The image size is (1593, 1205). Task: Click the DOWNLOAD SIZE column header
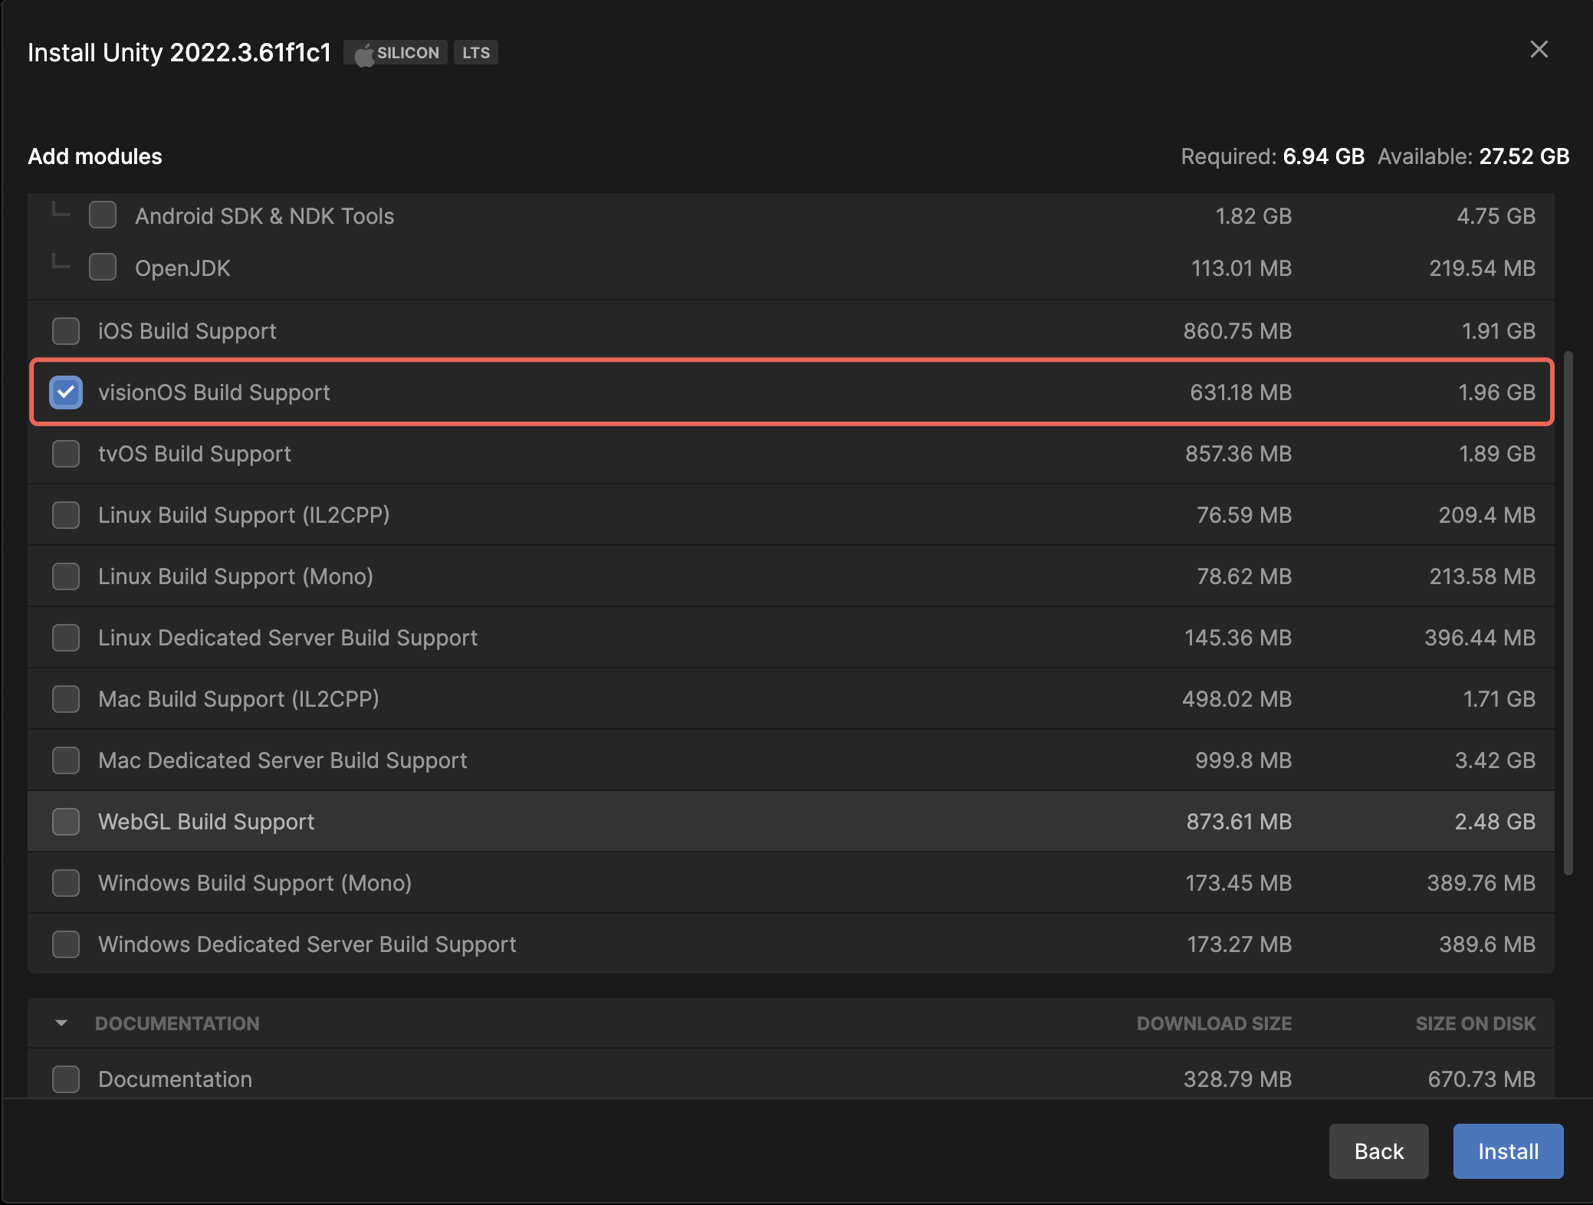point(1214,1023)
